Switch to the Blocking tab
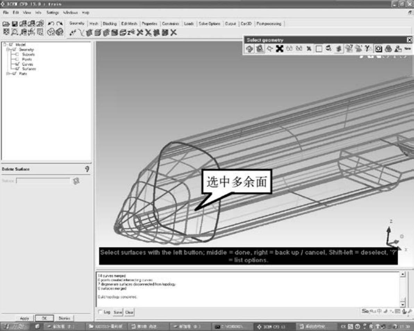Screen dimensions: 414x331 click(x=110, y=24)
